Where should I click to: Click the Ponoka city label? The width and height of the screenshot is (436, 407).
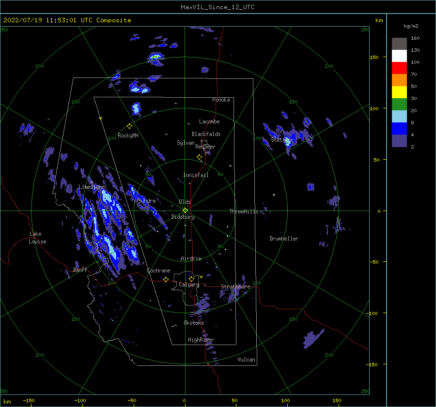click(221, 100)
